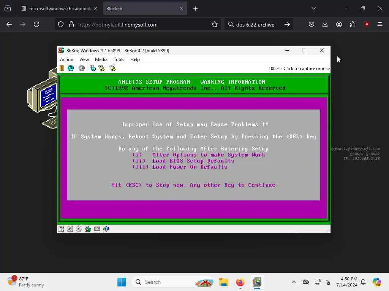
Task: Bookmark this page with star icon
Action: (x=215, y=25)
